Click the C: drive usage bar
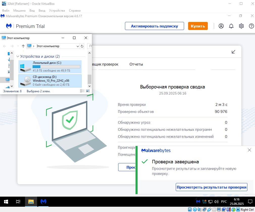The height and width of the screenshot is (212, 255). pos(56,67)
